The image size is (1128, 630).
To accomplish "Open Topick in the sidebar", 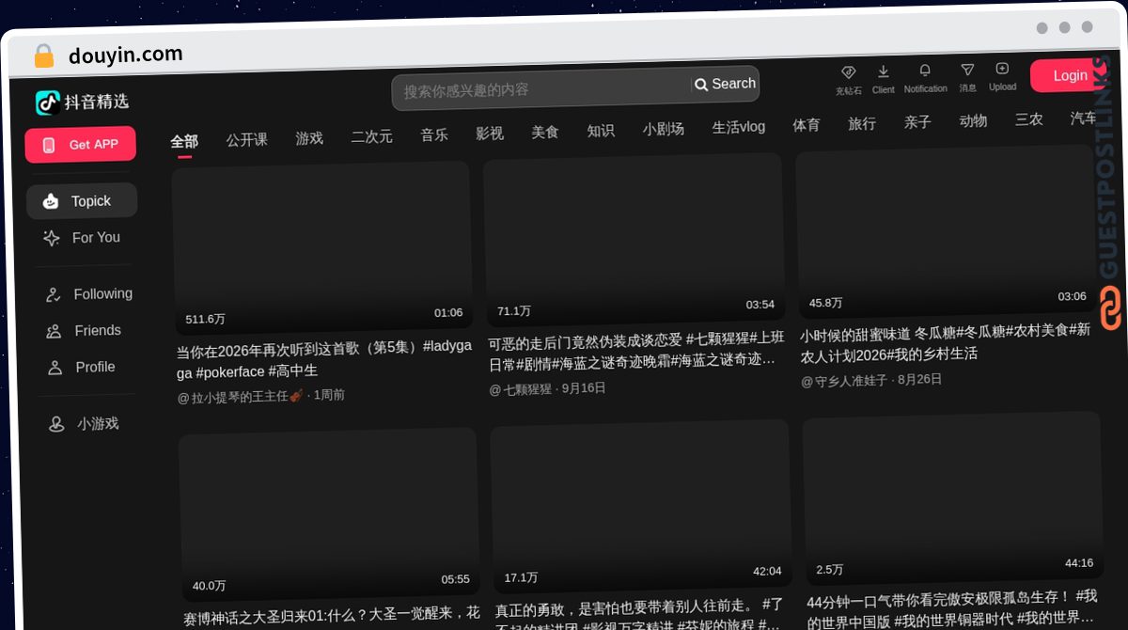I will (x=82, y=201).
